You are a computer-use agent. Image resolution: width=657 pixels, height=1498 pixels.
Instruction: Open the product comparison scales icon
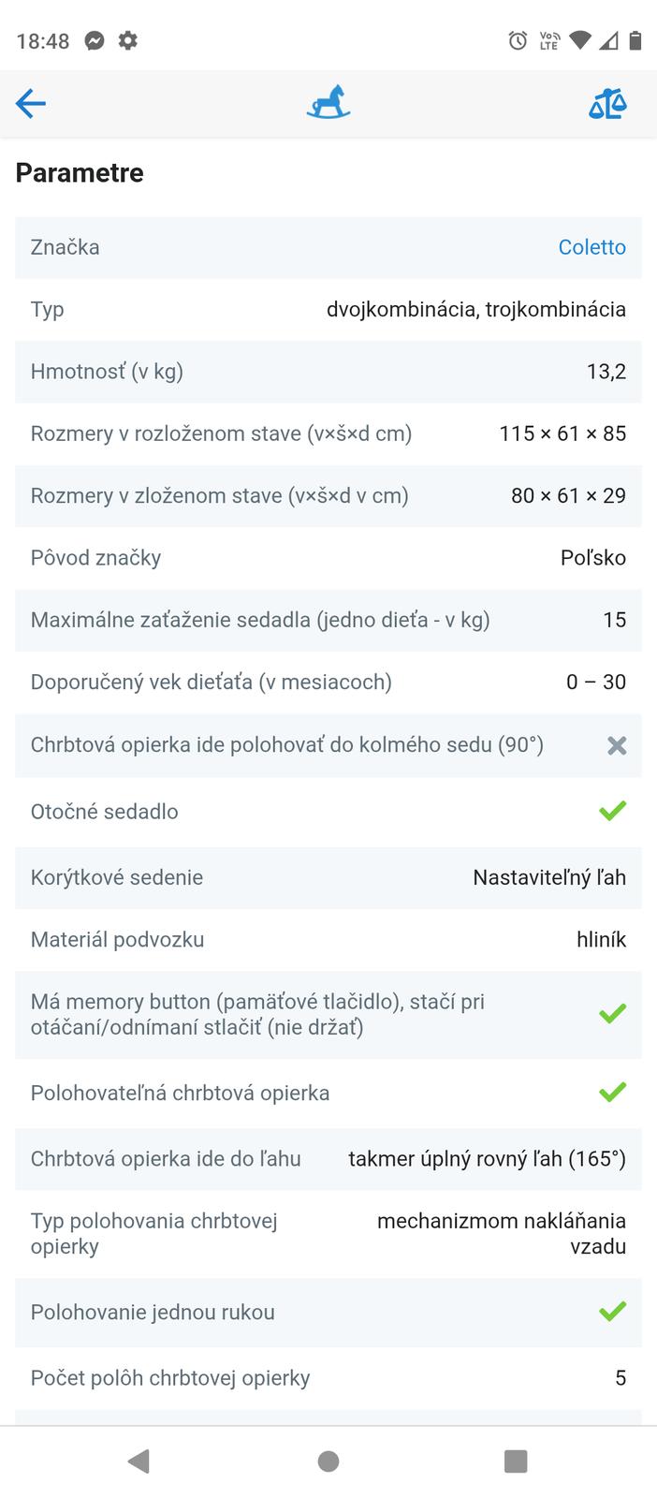[x=607, y=103]
